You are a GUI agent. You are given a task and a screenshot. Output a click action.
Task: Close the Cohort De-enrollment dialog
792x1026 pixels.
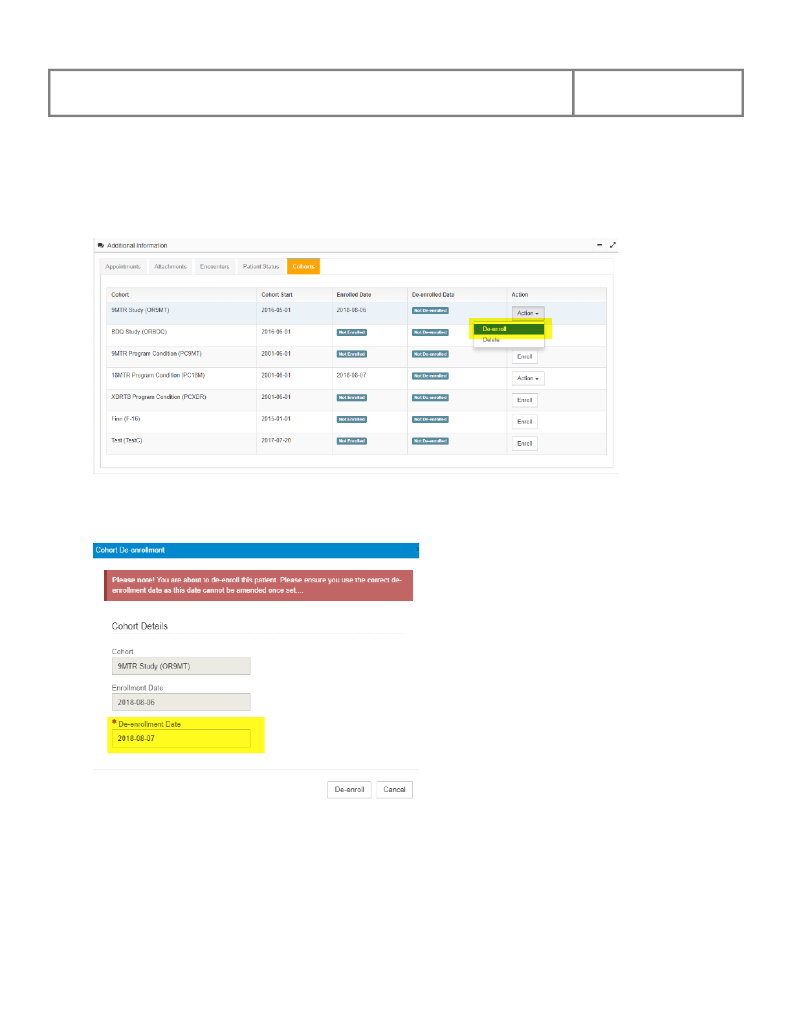pos(416,550)
